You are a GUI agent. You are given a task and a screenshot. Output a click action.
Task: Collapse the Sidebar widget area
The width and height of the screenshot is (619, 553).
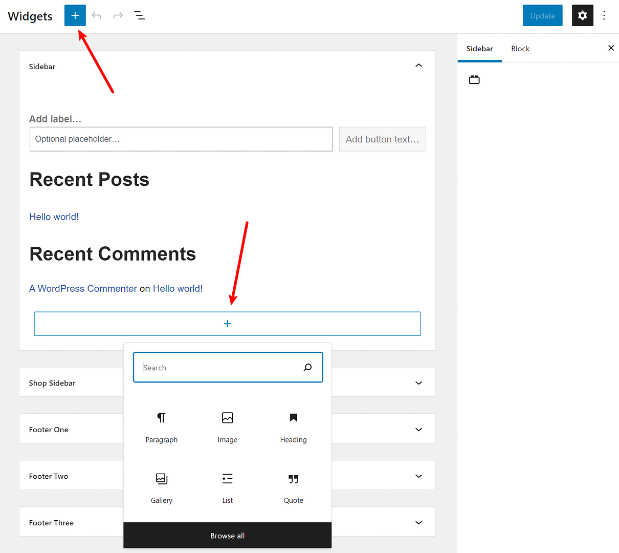pos(418,66)
